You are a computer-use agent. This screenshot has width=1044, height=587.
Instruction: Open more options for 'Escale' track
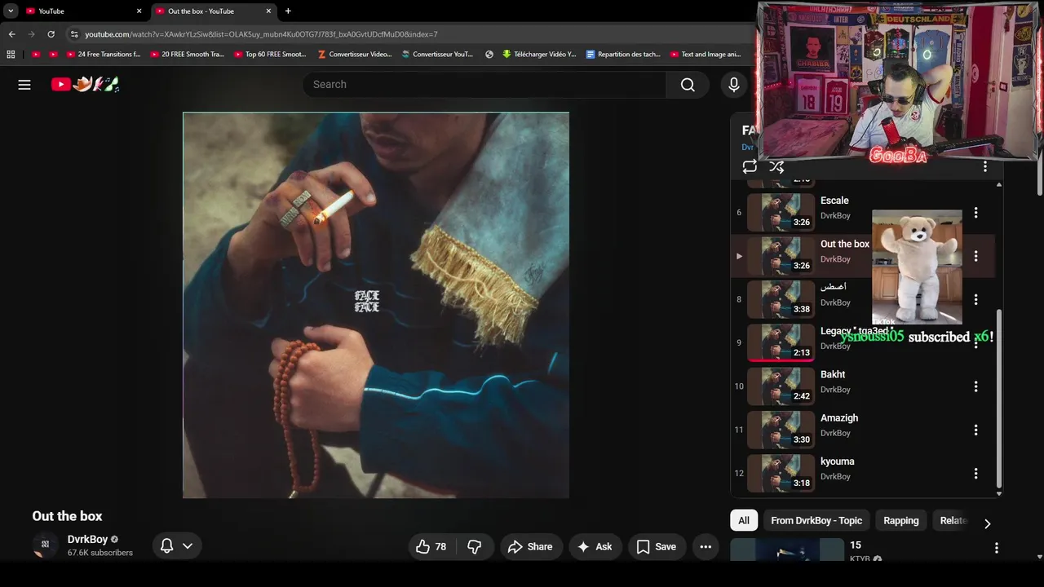click(975, 213)
